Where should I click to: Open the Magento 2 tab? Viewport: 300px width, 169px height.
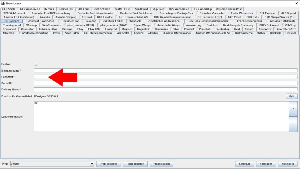coord(143,29)
